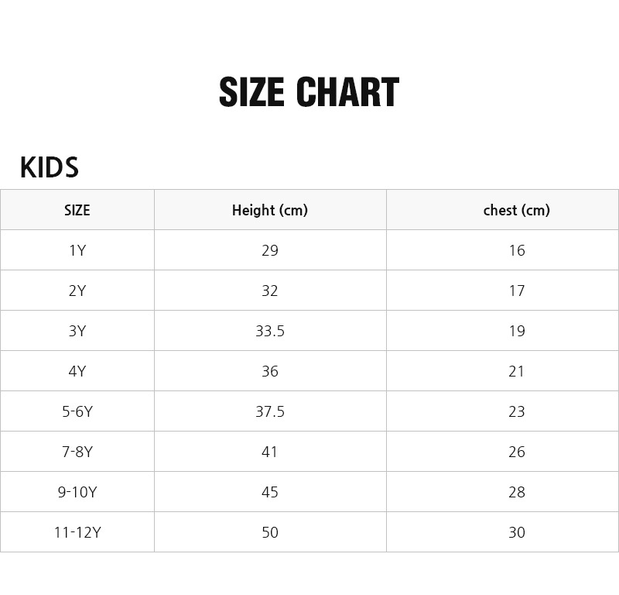Viewport: 619px width, 595px height.
Task: Click the 9-10Y size cell
Action: point(77,492)
